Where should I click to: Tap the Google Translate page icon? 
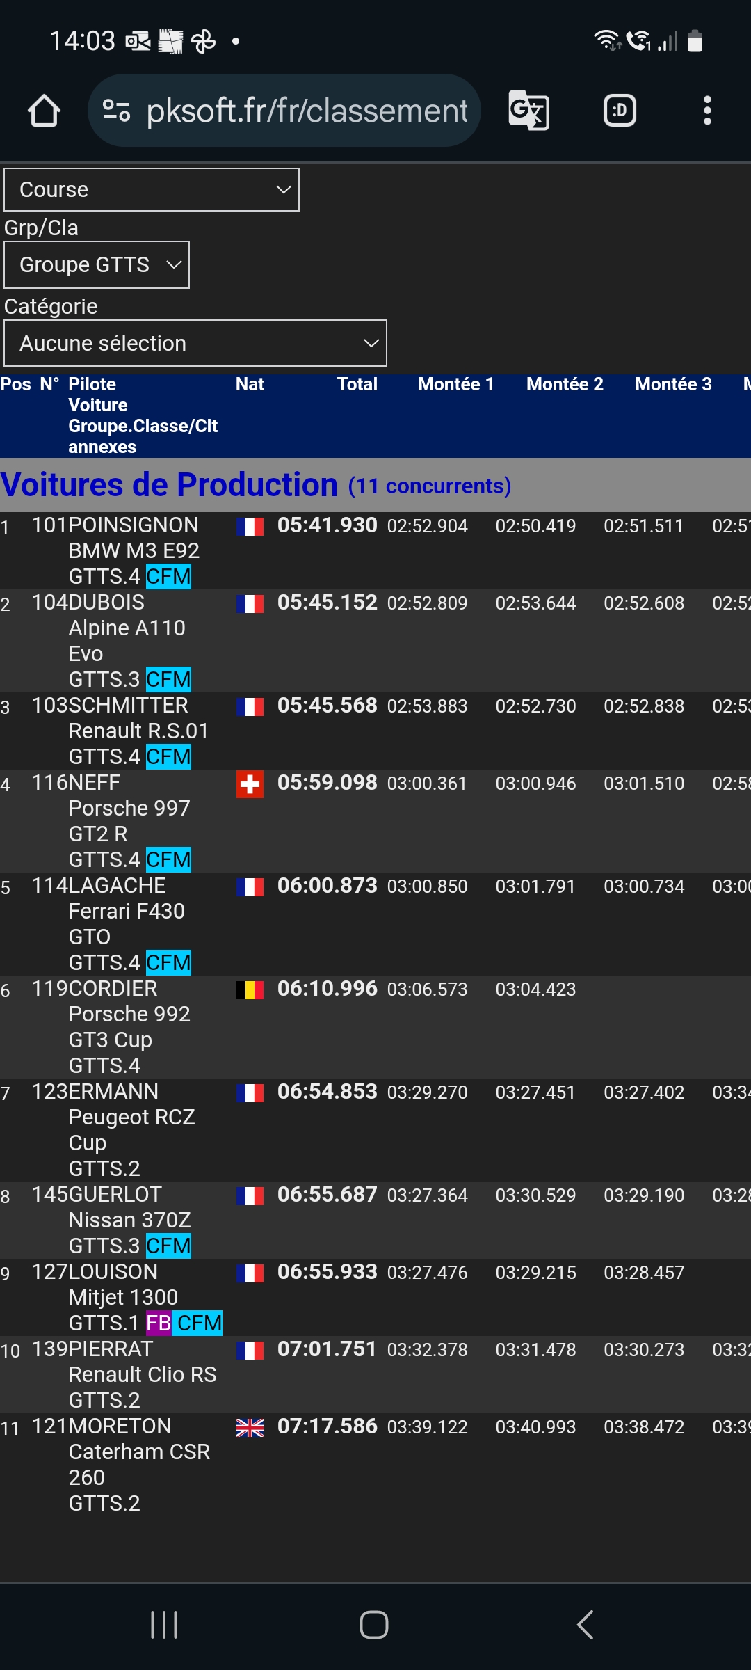[x=528, y=111]
